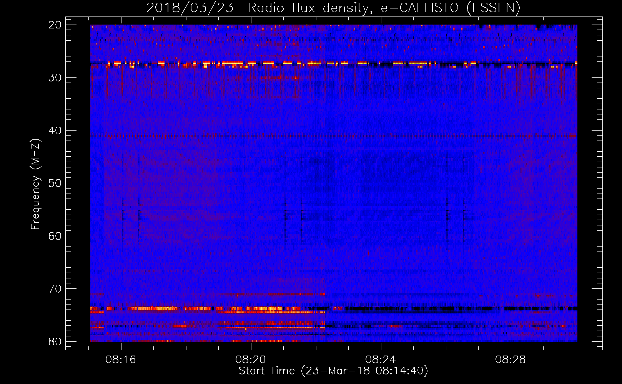Click the frequency axis label "50"

pos(55,183)
